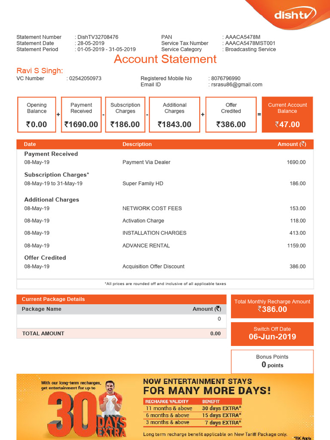Click the Recharge Validity table in banner
This screenshot has height=440, width=330.
192,412
